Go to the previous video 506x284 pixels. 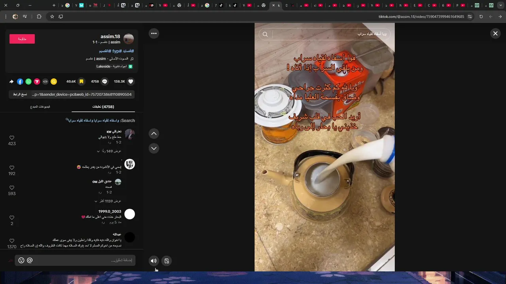(x=154, y=134)
